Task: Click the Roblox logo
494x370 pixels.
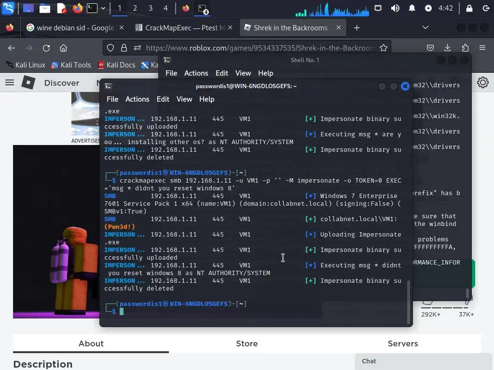Action: tap(28, 83)
